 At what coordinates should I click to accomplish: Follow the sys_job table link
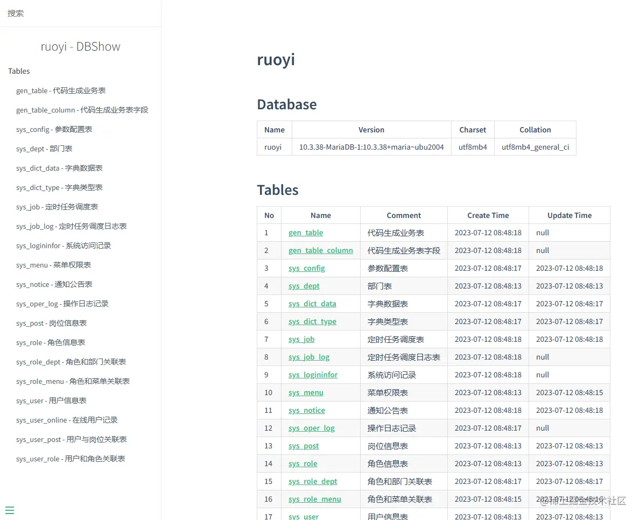click(301, 339)
